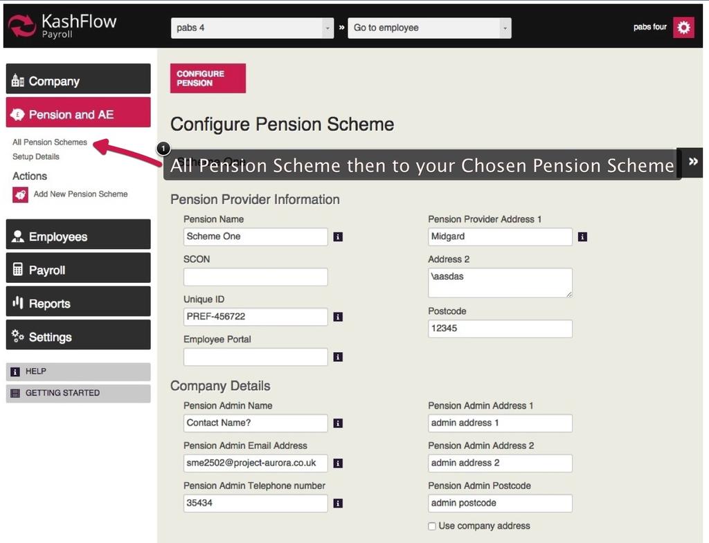Tick the Use company address checkbox
709x543 pixels.
(x=432, y=526)
